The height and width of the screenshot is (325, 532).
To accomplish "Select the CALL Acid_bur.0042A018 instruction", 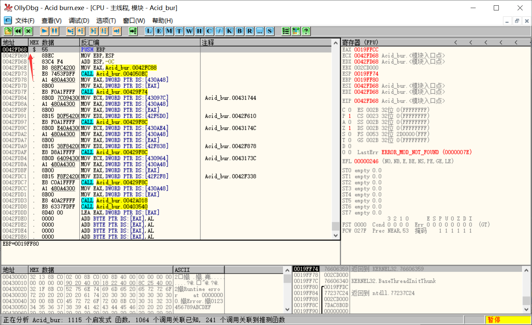I will pyautogui.click(x=114, y=201).
